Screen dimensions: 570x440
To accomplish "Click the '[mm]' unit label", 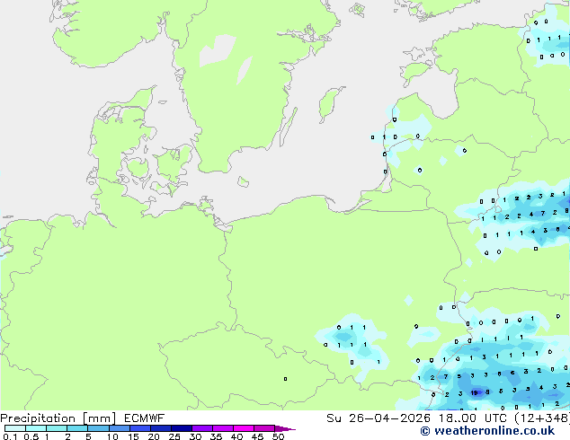I will (x=99, y=418).
